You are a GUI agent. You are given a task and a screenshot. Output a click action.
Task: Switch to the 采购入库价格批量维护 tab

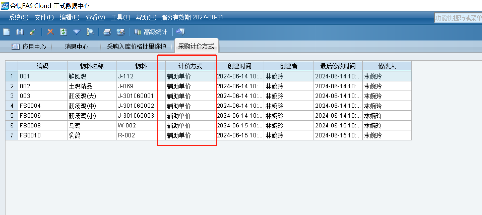[x=136, y=47]
